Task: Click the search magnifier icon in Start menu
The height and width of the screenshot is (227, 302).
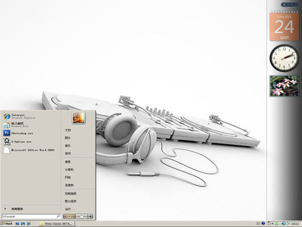Action: click(x=58, y=216)
